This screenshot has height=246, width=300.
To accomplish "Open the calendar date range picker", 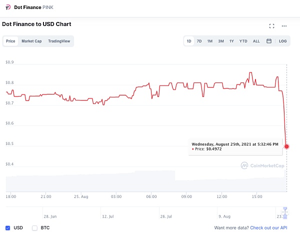I will pos(269,41).
